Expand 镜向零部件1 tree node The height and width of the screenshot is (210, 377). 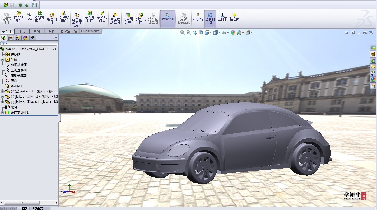point(2,113)
